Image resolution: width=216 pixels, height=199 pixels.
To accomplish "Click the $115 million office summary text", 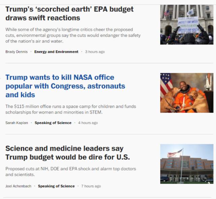I will pyautogui.click(x=71, y=109).
